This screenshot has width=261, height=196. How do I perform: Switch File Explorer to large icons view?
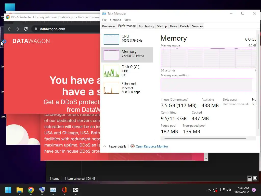(255, 178)
